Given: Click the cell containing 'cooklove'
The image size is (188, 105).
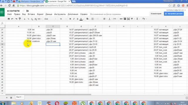Looking at the screenshot, I should point(39,41).
